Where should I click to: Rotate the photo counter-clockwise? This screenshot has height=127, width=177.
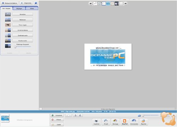point(75,115)
